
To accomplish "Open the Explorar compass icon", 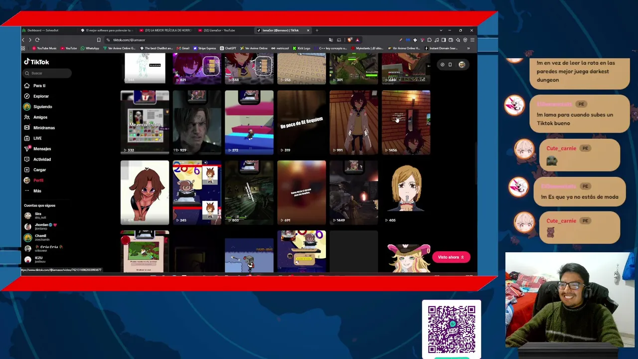I will [27, 96].
